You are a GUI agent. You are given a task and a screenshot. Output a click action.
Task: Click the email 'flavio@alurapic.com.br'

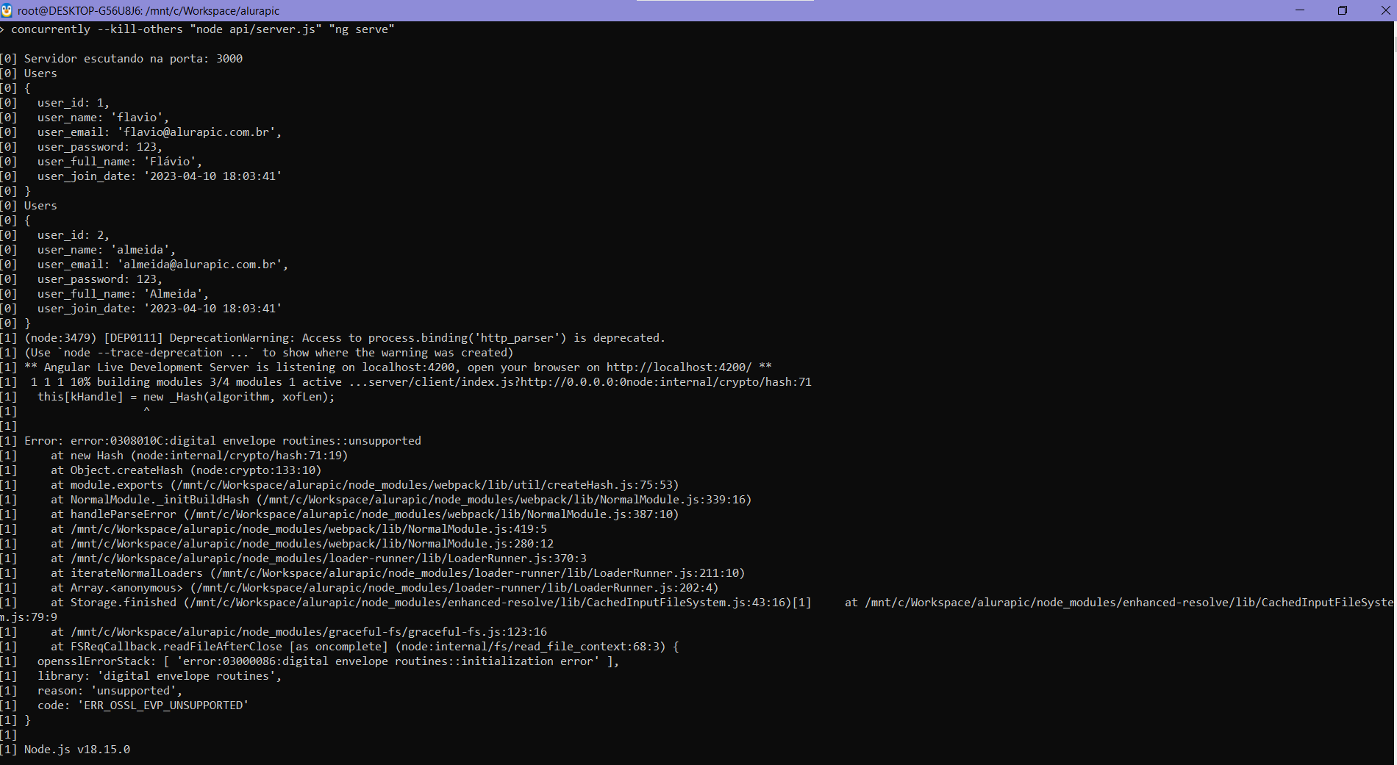click(x=199, y=132)
